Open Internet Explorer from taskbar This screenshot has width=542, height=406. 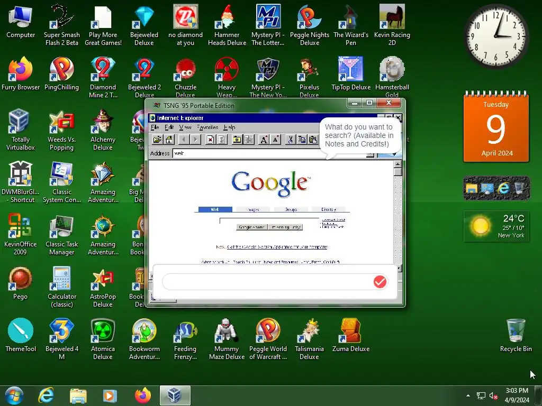[46, 395]
